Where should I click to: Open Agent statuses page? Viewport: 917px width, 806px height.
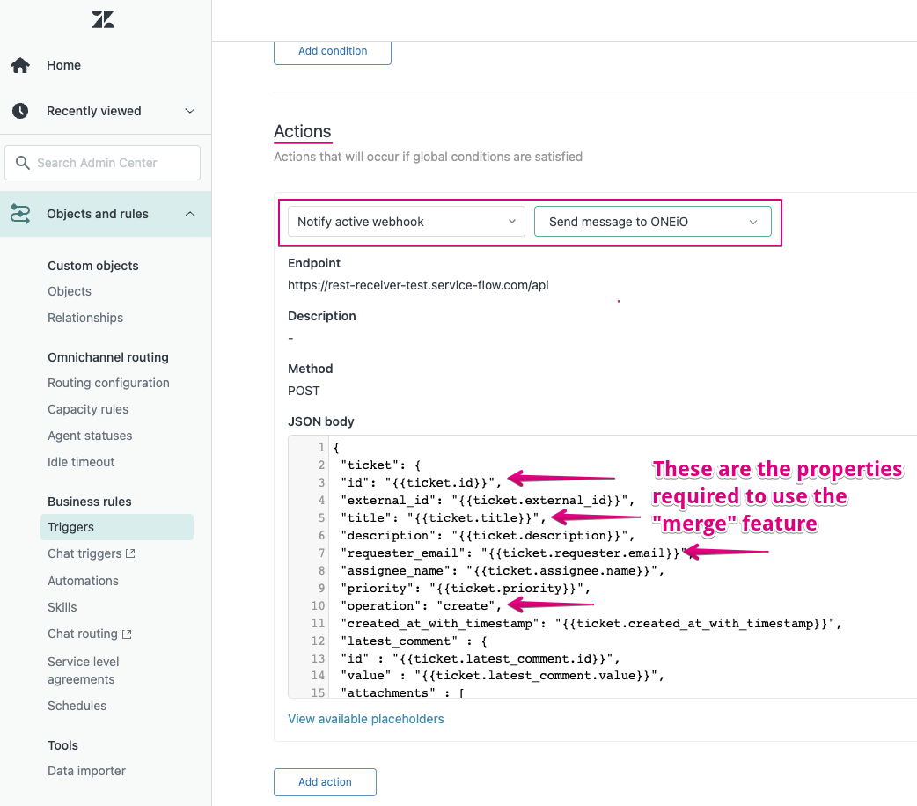tap(90, 436)
